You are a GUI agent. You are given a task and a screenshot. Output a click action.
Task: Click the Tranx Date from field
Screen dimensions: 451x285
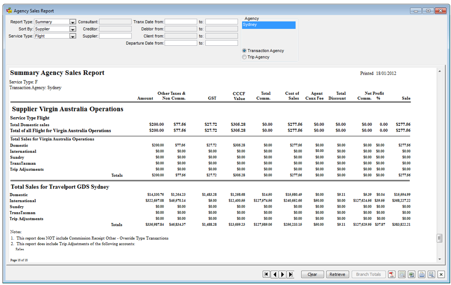click(181, 22)
